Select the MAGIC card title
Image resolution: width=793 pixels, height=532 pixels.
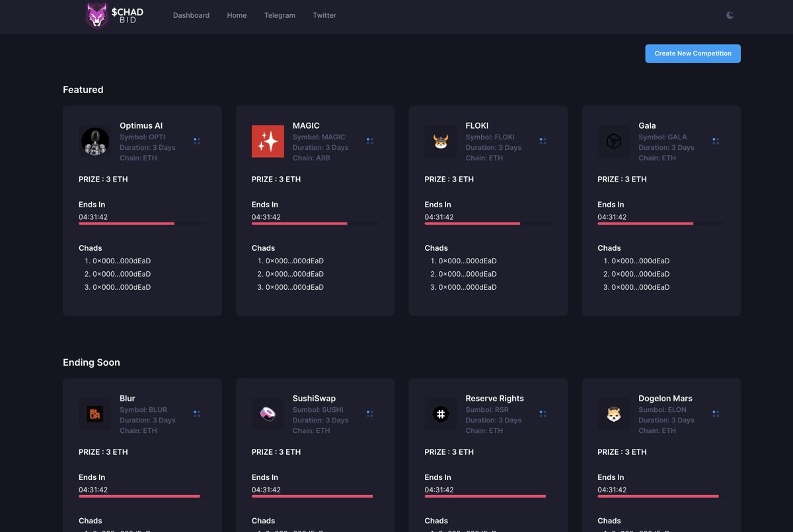click(306, 125)
